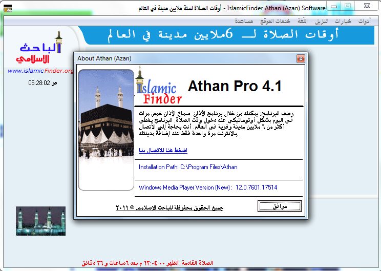Maximize the IslamicFinder Athan main window
The height and width of the screenshot is (271, 381).
click(348, 6)
